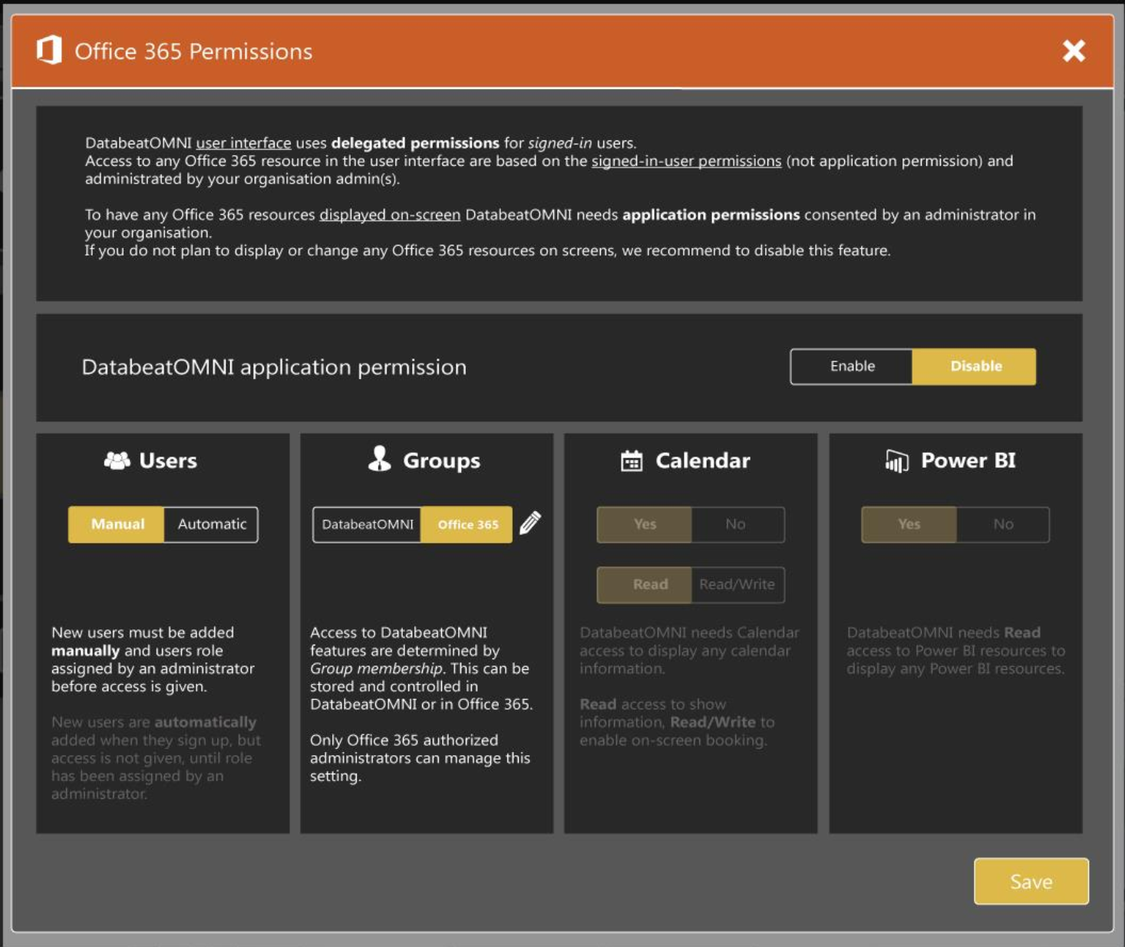Screen dimensions: 1125x947
Task: Set Users mode to Manual
Action: click(117, 524)
